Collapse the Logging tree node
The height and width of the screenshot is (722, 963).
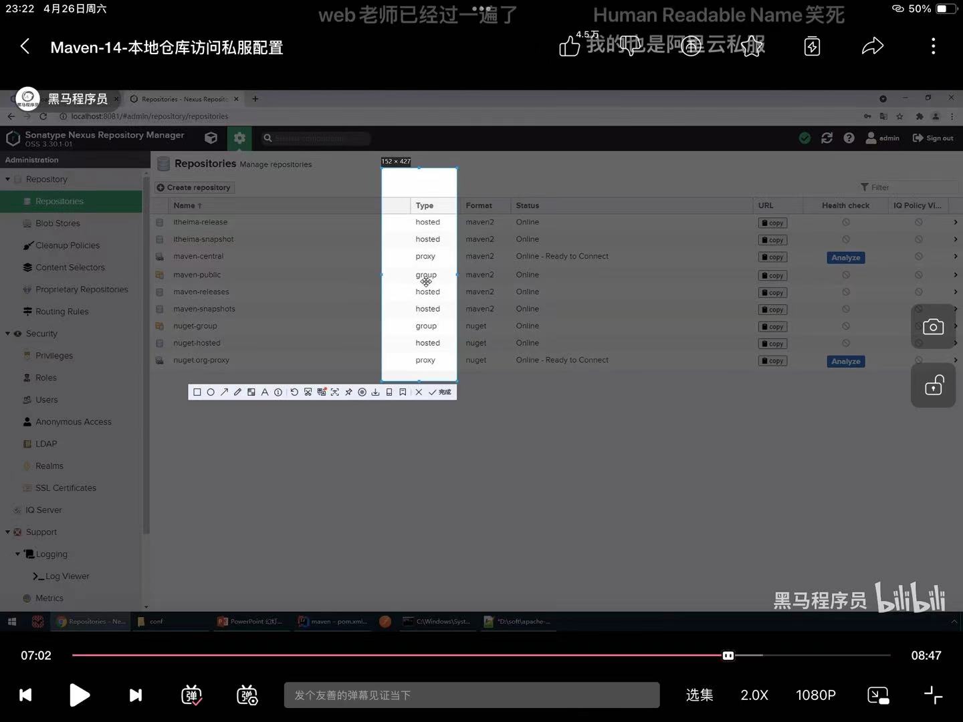pos(18,554)
